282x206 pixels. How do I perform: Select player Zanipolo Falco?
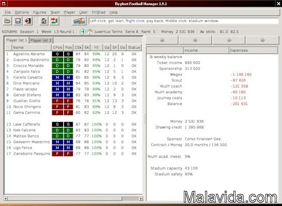73,72
